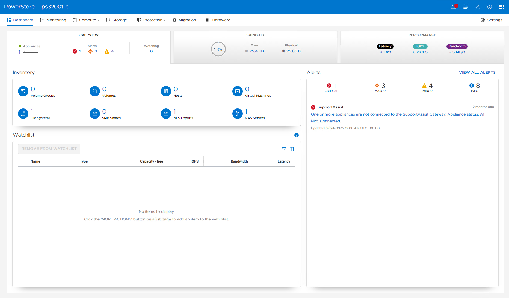Click the SupportAssist critical alert icon
Image resolution: width=509 pixels, height=298 pixels.
(x=313, y=107)
